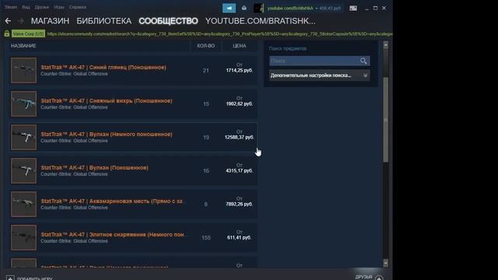Sort by the НАЗВАНИЕ column header

(x=23, y=46)
